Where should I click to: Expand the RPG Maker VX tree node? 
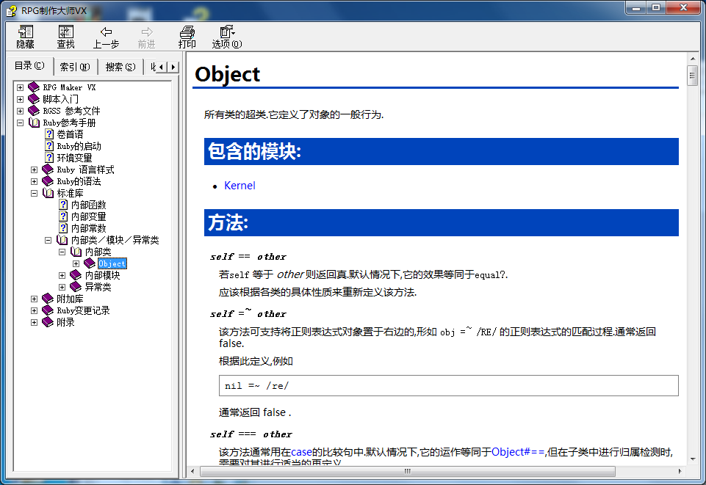click(21, 87)
